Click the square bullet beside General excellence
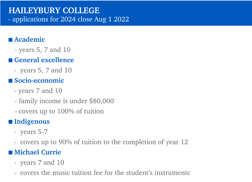Viewport: 252px width, 182px height. click(x=11, y=60)
